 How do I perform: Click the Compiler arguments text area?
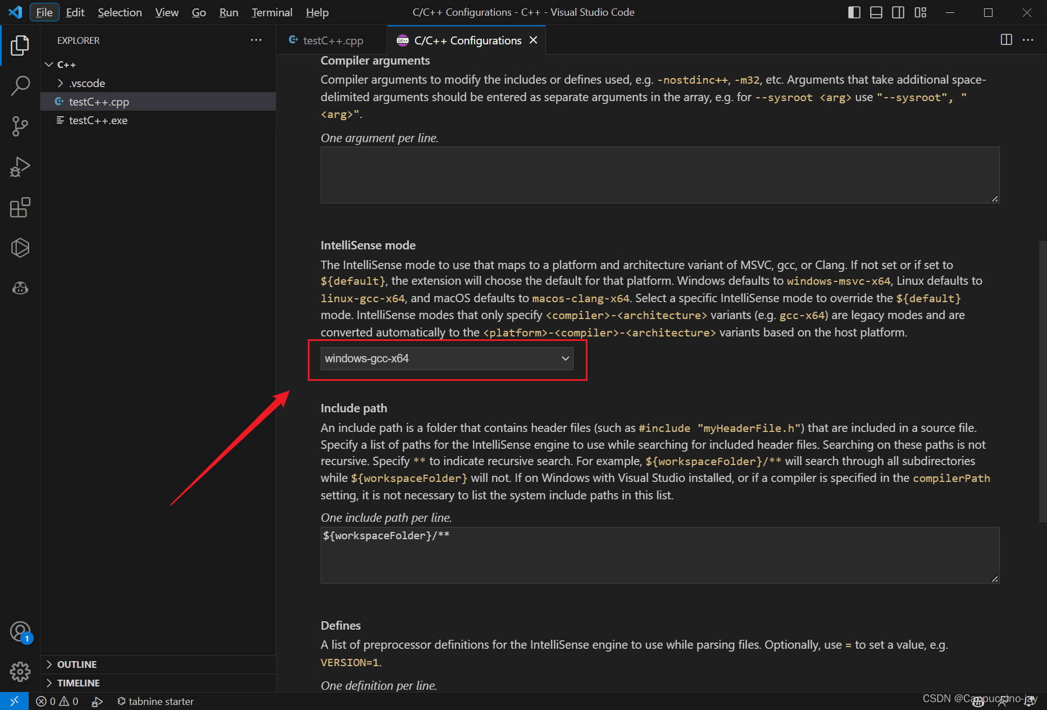click(660, 175)
